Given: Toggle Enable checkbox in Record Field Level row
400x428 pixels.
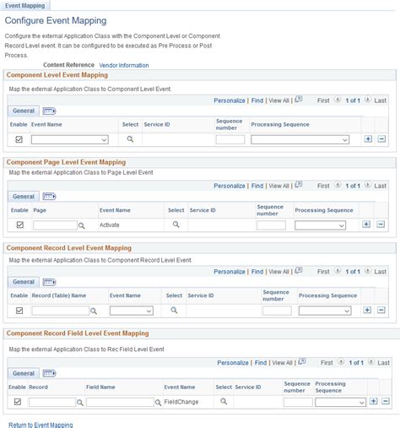Looking at the screenshot, I should pos(18,402).
